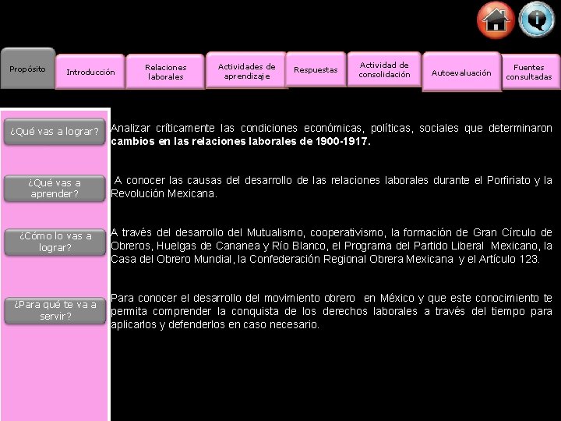Click paragraph starting 'Para conocer el desarrollo del movimiento obrero'
561x421 pixels.
[331, 311]
